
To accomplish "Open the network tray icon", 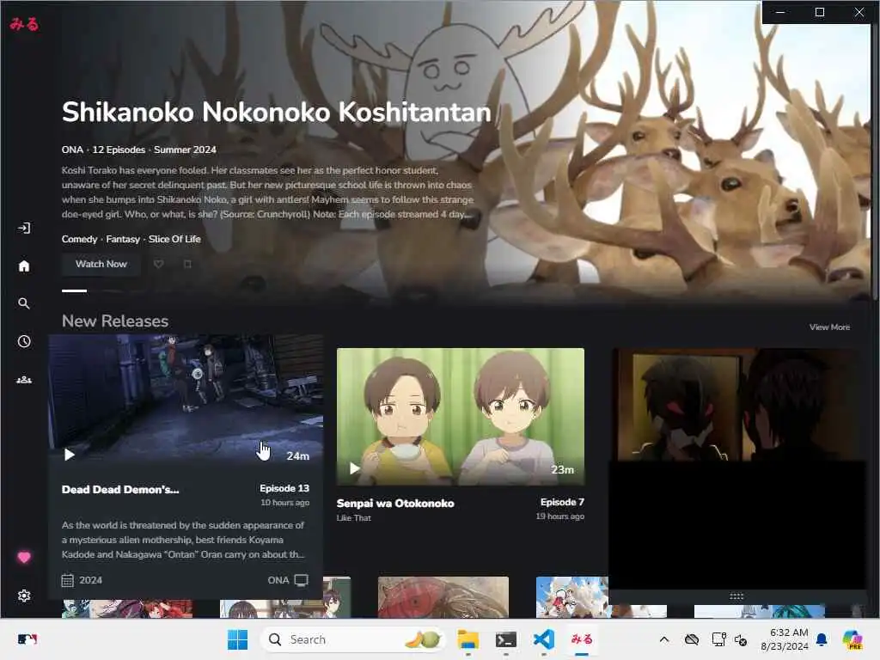I will 718,639.
